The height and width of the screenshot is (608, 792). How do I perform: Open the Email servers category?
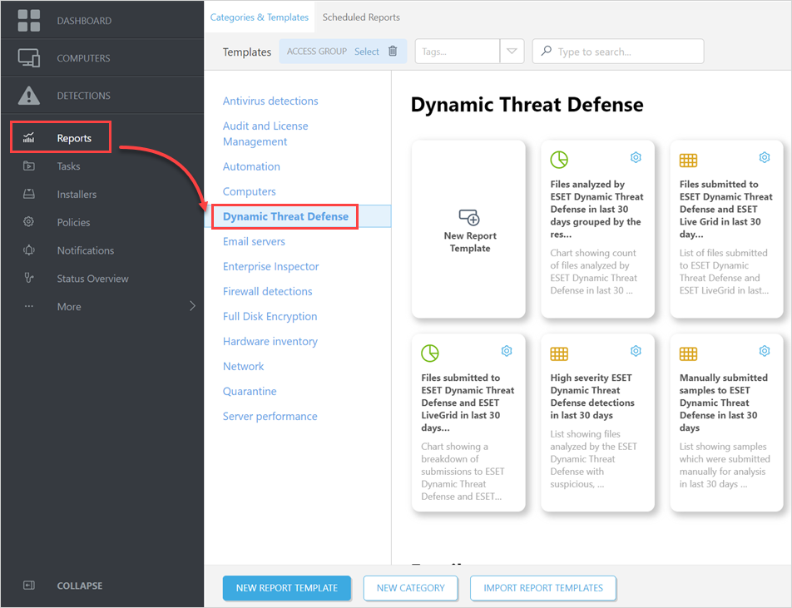(x=254, y=241)
